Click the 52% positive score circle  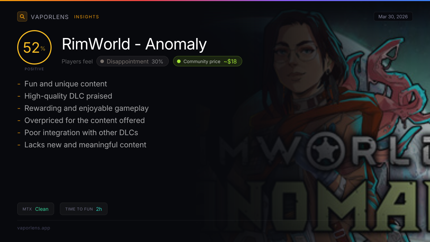34,47
